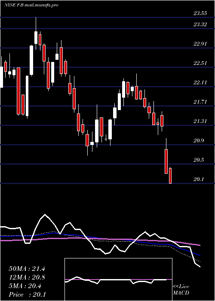Click the 22.11 price level label
Screen dimensions: 215x301
pyautogui.click(x=200, y=83)
